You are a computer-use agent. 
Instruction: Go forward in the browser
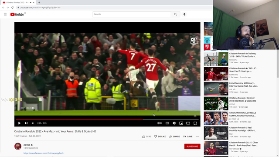tap(8, 8)
